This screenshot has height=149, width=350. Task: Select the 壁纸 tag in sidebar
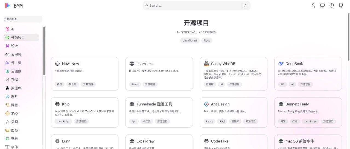[14, 139]
